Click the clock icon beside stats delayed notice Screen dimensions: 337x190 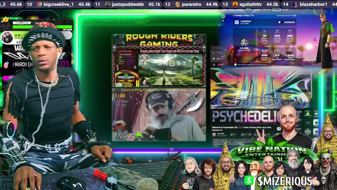pyautogui.click(x=235, y=65)
